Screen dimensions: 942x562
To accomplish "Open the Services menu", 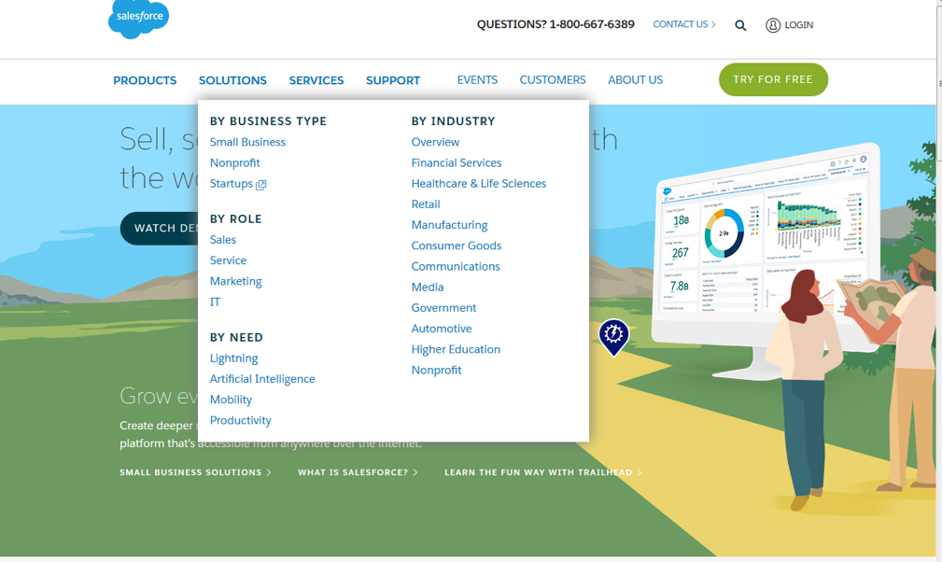I will [316, 80].
